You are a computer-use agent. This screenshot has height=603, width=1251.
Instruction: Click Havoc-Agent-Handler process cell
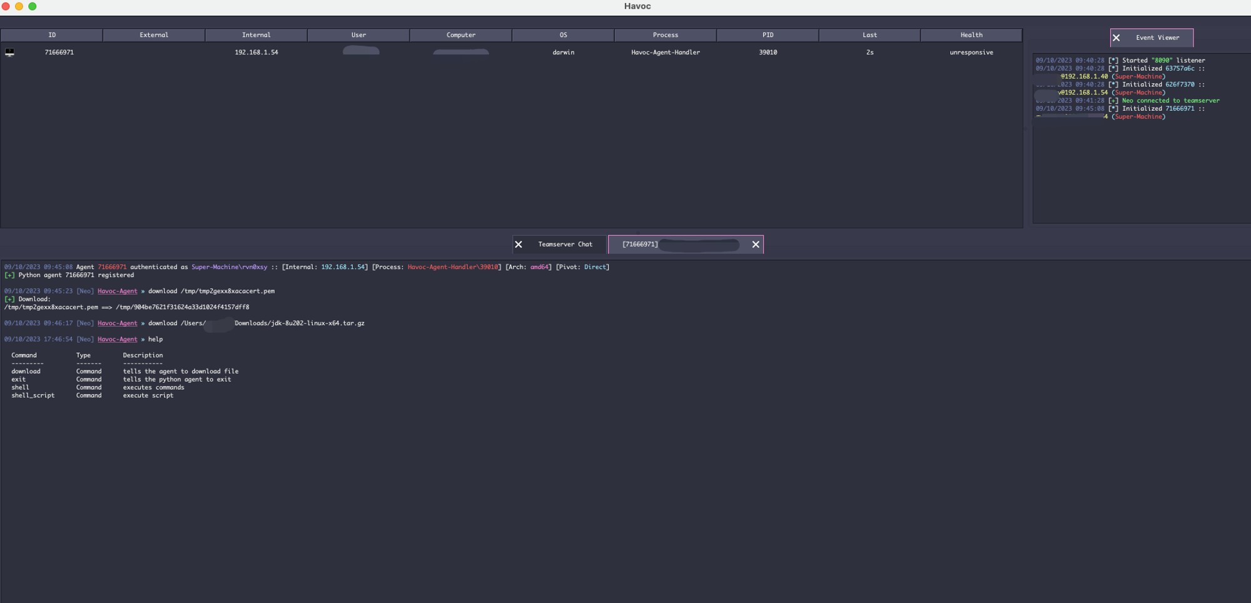[666, 53]
